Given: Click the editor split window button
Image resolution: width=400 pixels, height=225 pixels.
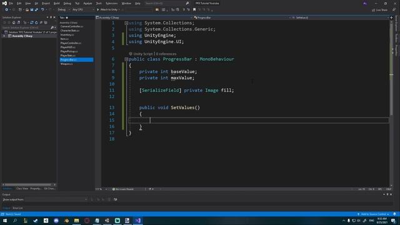Looking at the screenshot, I should [391, 17].
